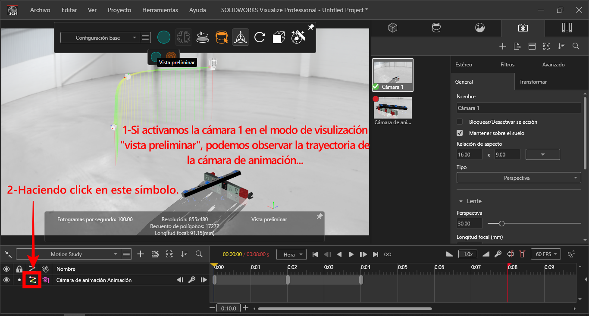Viewport: 589px width, 316px height.
Task: Open the Archivo menu
Action: tap(40, 10)
